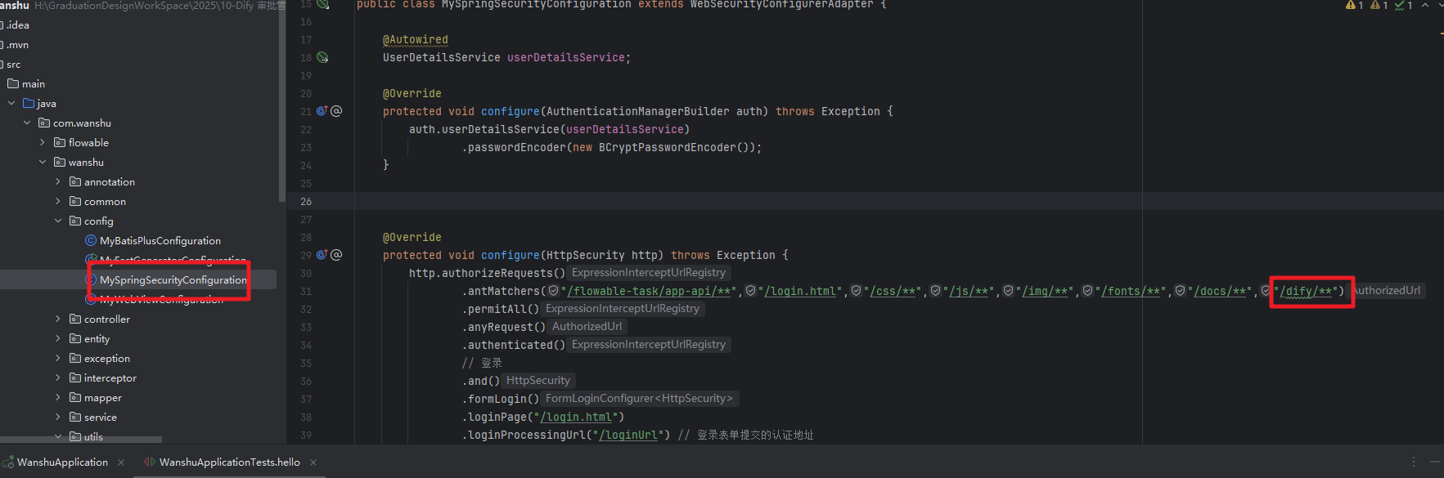Image resolution: width=1444 pixels, height=478 pixels.
Task: Expand the controller package folder
Action: coord(58,319)
